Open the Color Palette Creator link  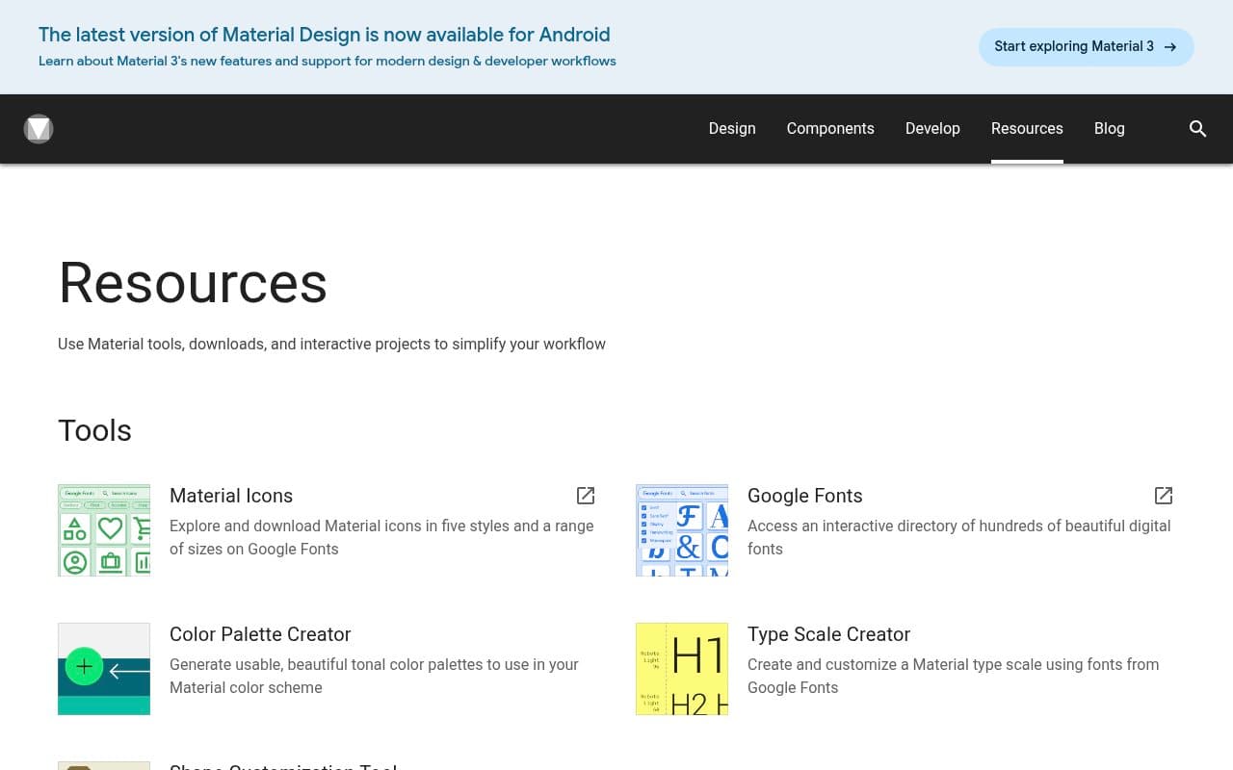[260, 634]
